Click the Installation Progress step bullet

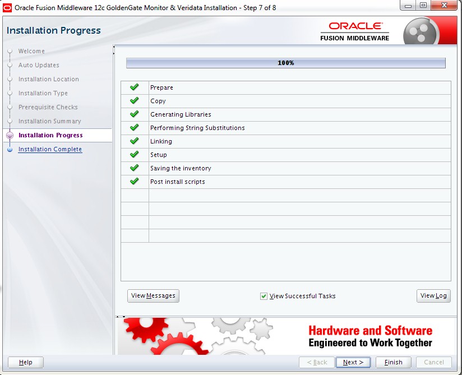(x=10, y=135)
